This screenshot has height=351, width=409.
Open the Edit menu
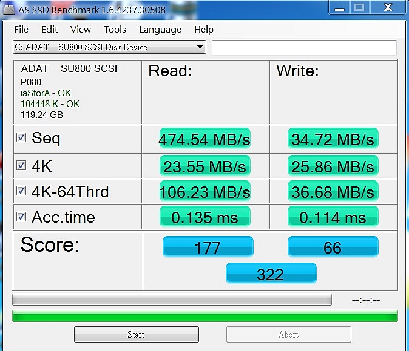pyautogui.click(x=49, y=30)
